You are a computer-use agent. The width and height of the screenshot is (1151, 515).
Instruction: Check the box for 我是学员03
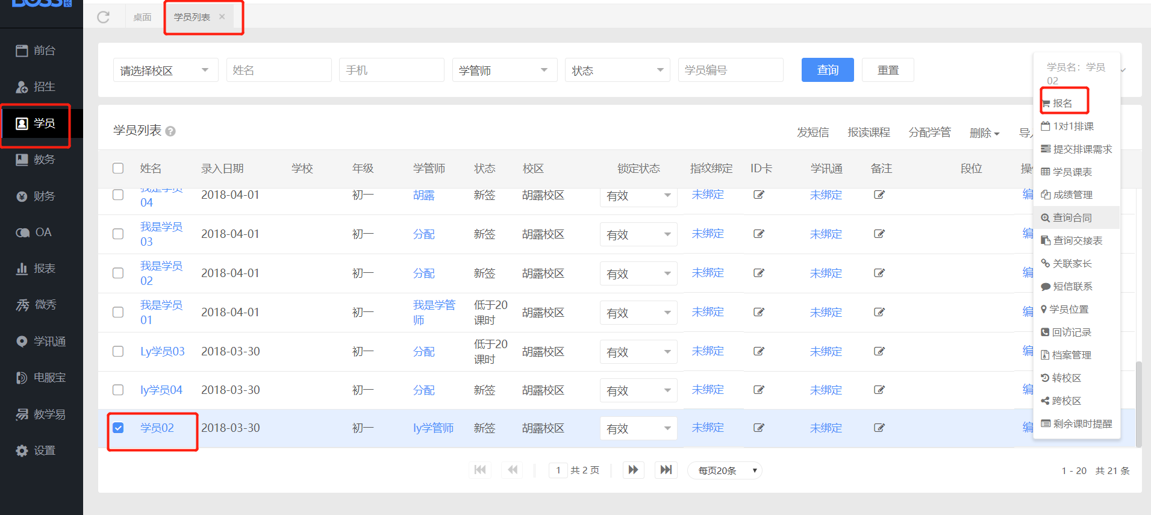[118, 234]
